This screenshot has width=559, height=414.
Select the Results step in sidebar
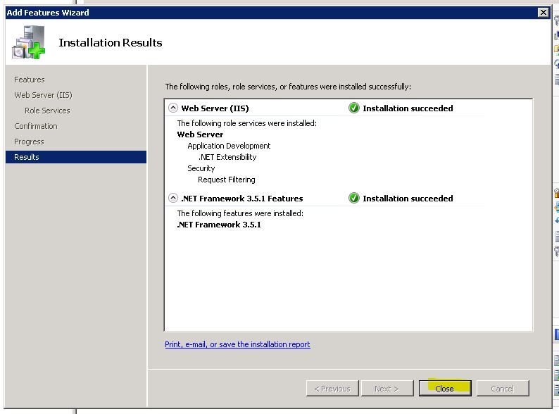point(76,157)
